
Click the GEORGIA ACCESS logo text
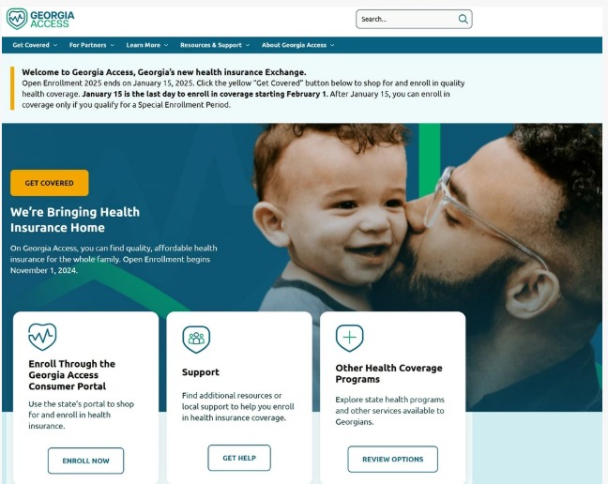pyautogui.click(x=53, y=20)
